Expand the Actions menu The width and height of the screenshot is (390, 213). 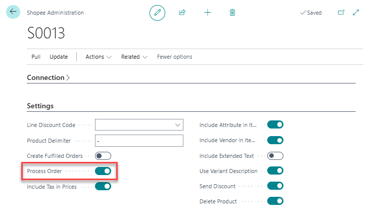point(99,57)
